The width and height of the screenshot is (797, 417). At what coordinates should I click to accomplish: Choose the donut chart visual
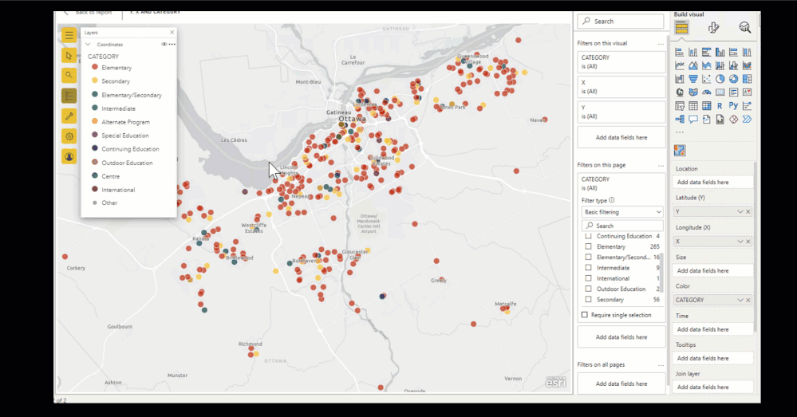pyautogui.click(x=733, y=79)
